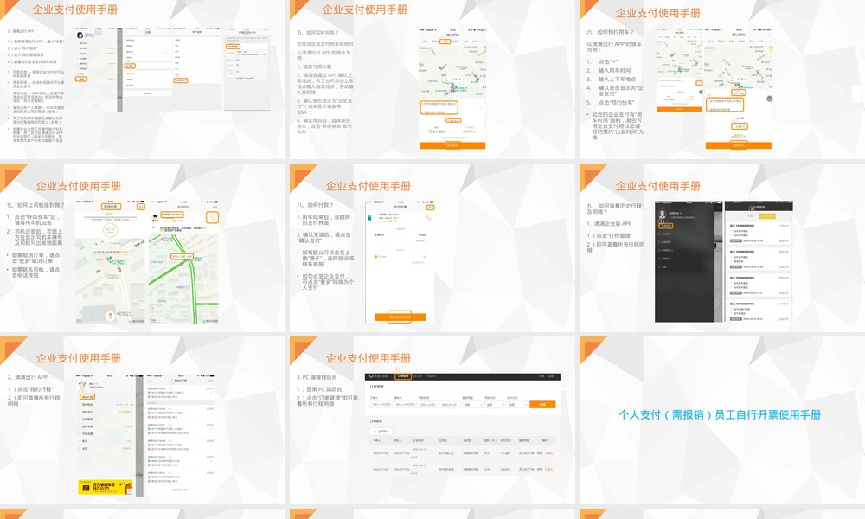Click the step "1）登录 PC 端后台"
This screenshot has width=865, height=519.
tap(319, 389)
